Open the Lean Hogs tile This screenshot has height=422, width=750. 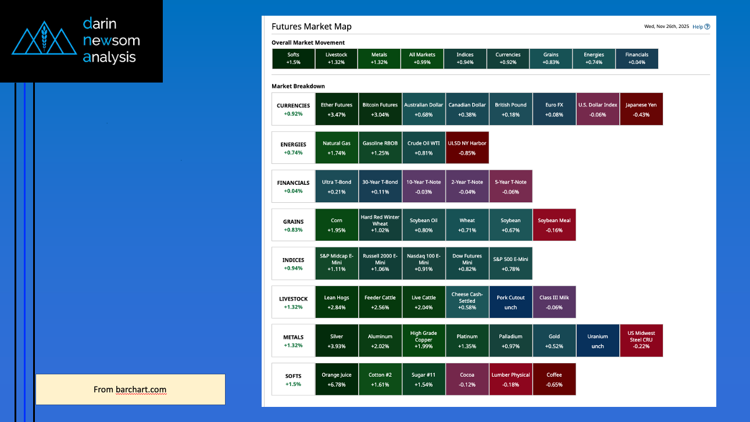point(337,302)
